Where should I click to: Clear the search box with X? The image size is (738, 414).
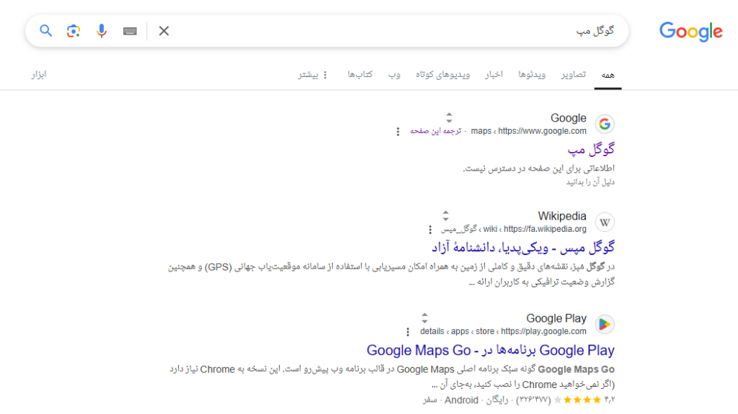click(x=164, y=31)
